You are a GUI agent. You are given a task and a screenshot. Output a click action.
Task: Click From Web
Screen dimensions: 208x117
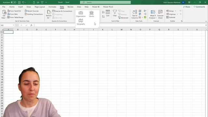pos(13,14)
